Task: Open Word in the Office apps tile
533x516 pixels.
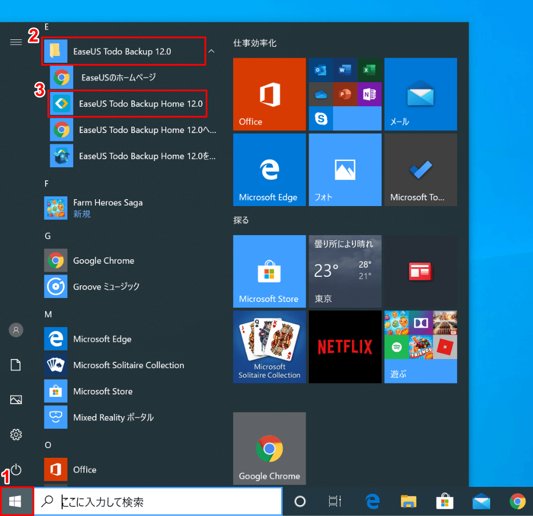Action: pos(345,70)
